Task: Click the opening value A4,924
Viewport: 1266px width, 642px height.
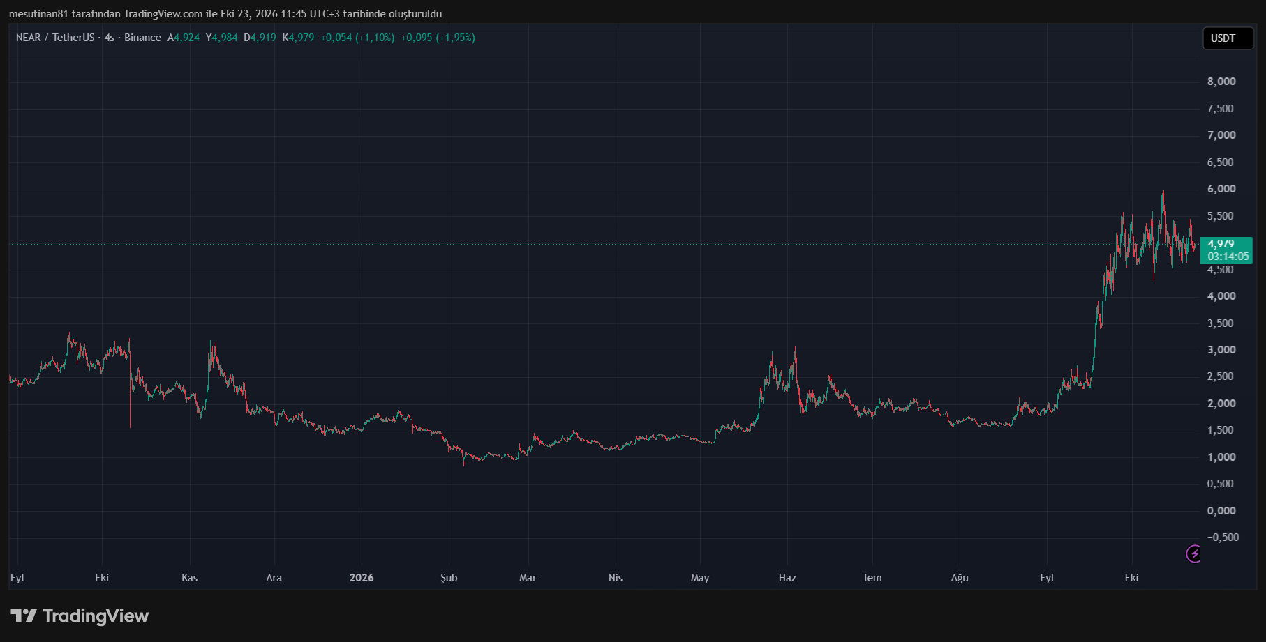Action: (x=184, y=38)
